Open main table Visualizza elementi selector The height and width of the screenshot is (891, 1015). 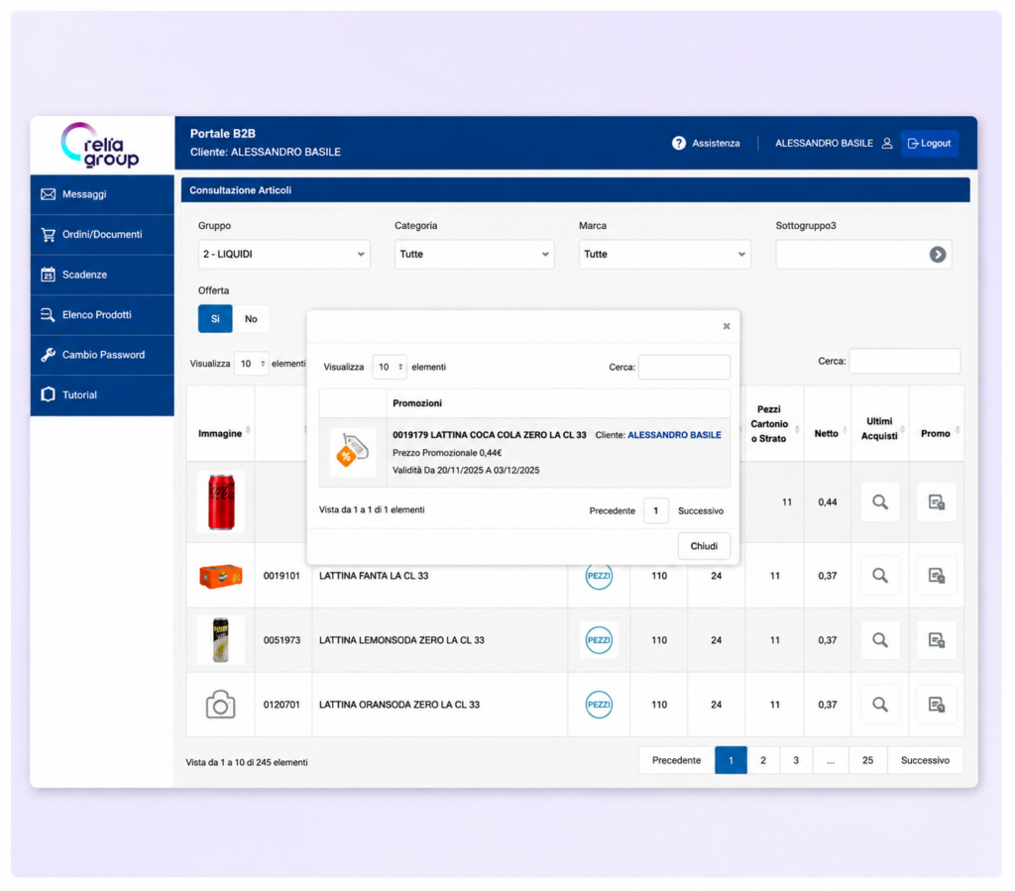point(251,364)
